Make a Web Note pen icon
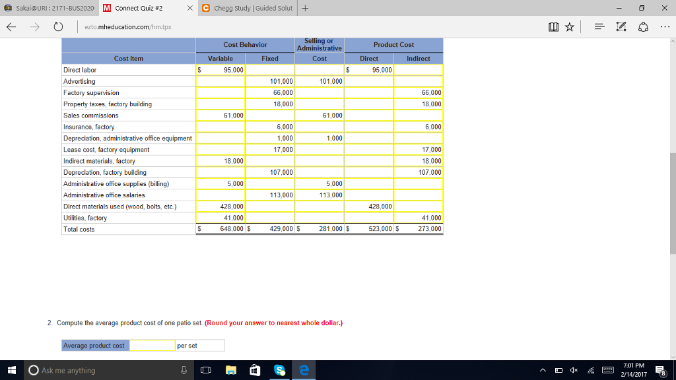Screen dimensions: 676x380 (621, 26)
